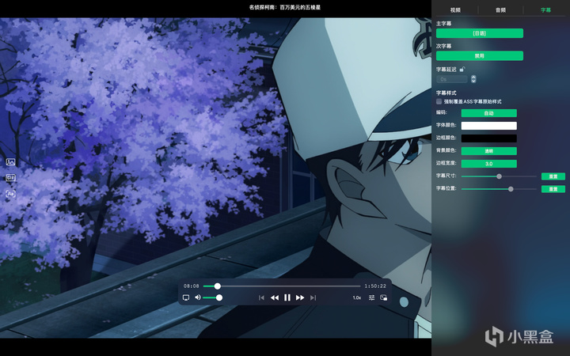Skip to next track
This screenshot has width=570, height=356.
click(x=313, y=298)
